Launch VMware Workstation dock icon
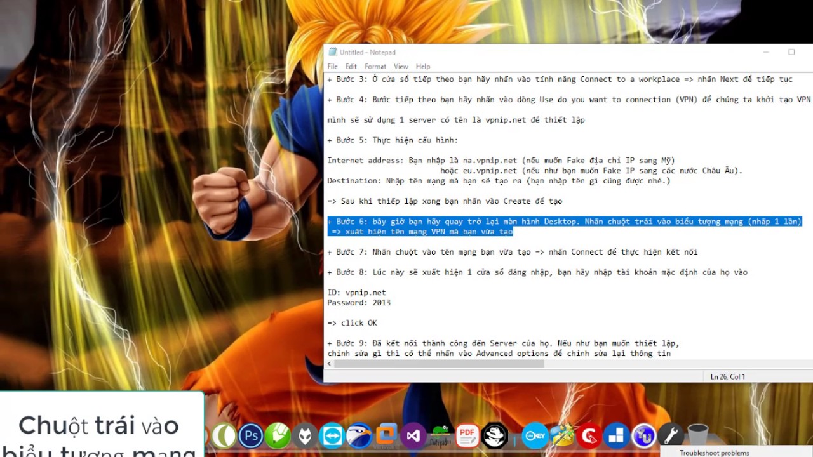Image resolution: width=813 pixels, height=457 pixels. click(387, 436)
